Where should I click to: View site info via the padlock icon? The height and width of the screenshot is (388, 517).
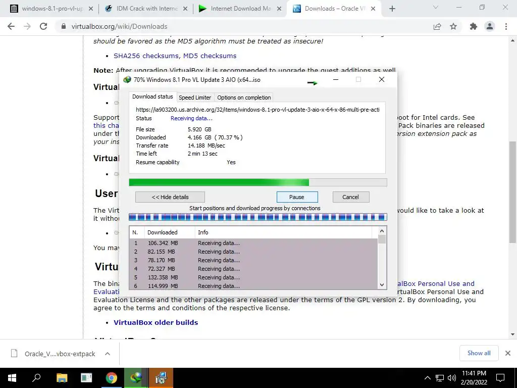tap(64, 26)
